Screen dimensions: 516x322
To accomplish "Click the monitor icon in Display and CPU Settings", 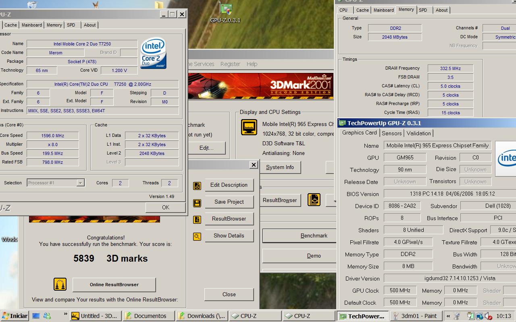I will (x=249, y=127).
